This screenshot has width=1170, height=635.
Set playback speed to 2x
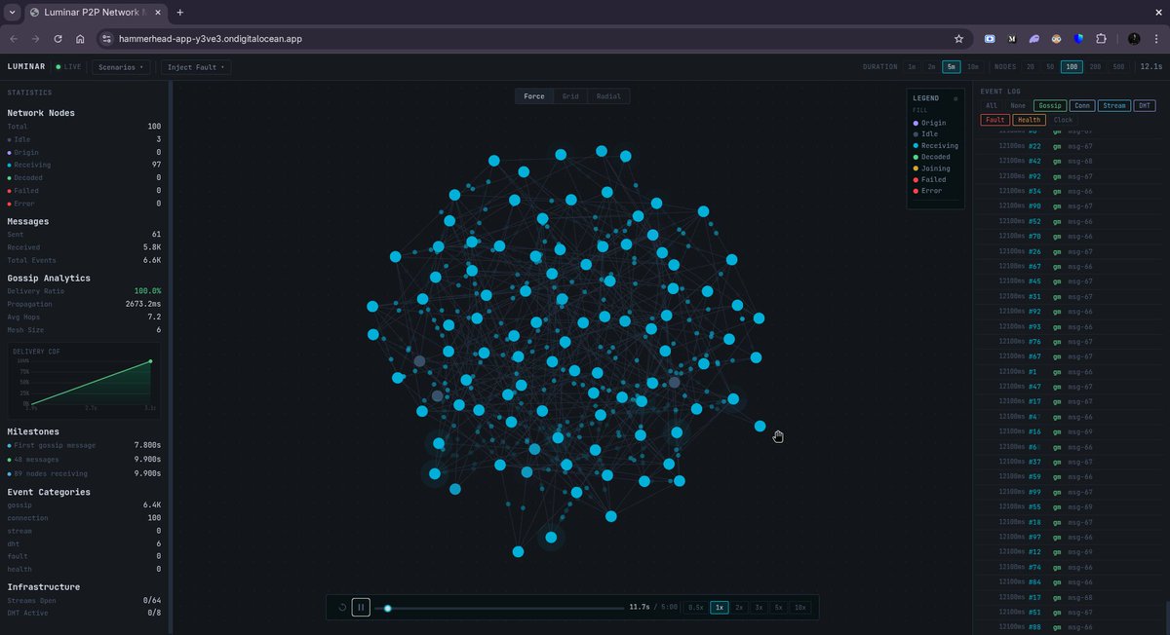click(739, 607)
